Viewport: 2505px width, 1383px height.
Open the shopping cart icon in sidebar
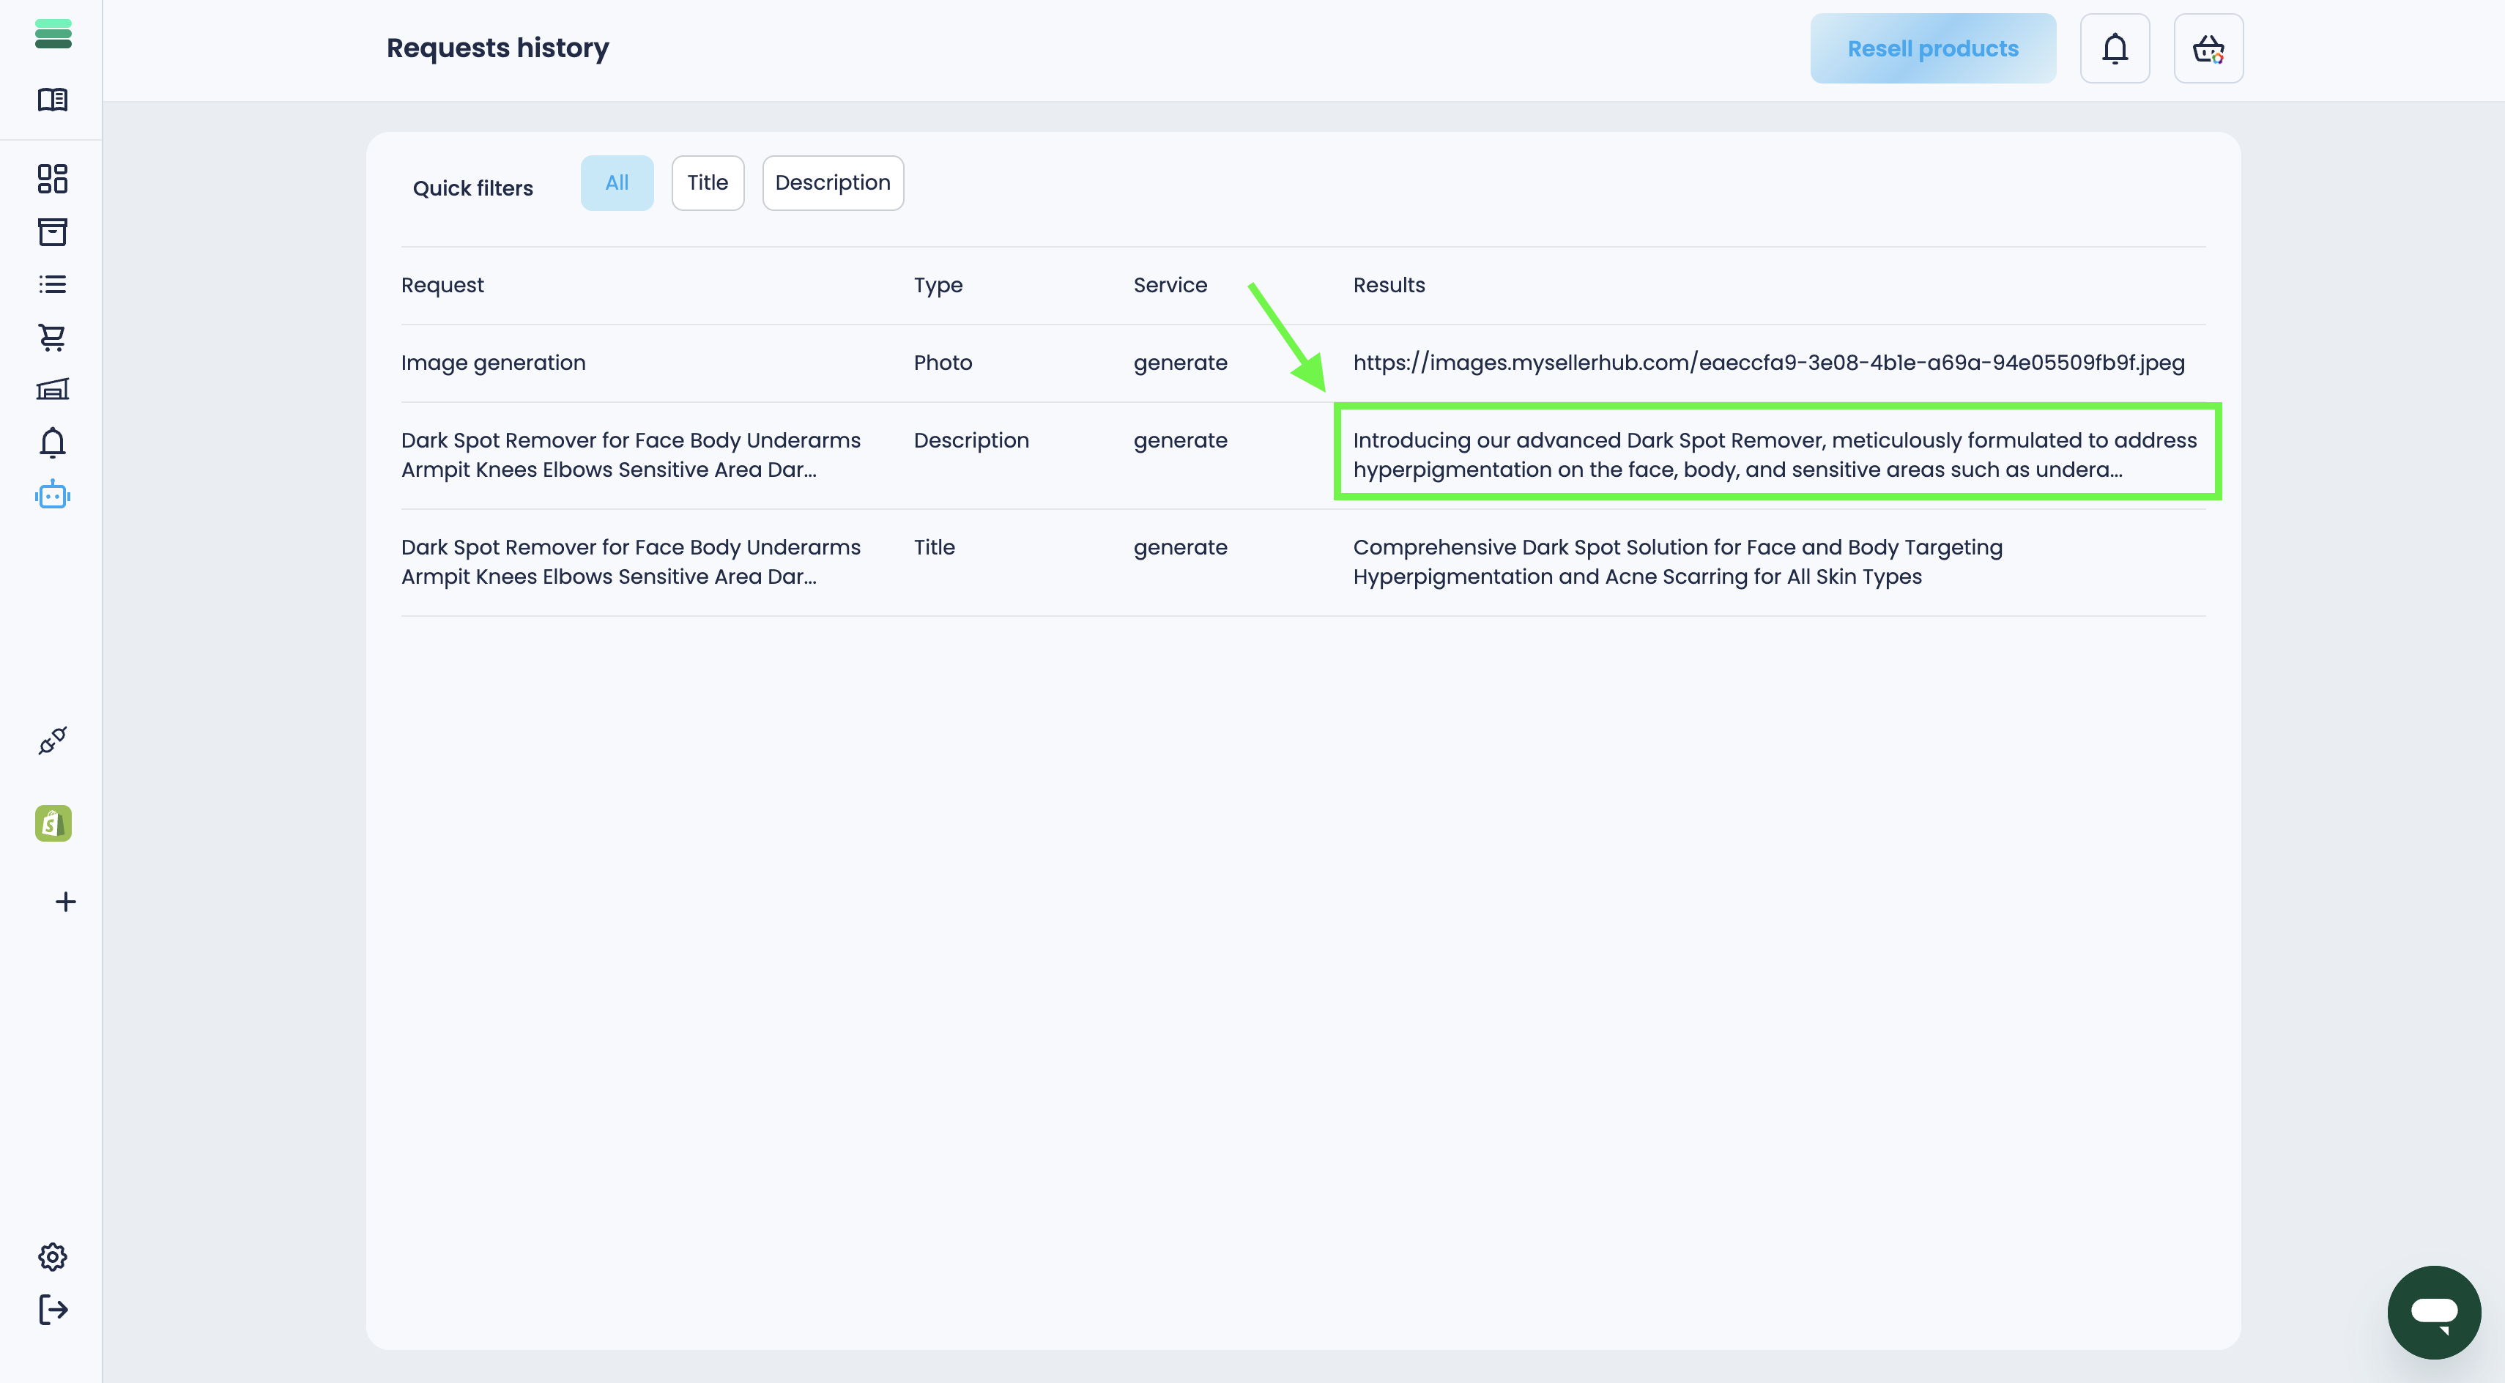click(x=53, y=338)
